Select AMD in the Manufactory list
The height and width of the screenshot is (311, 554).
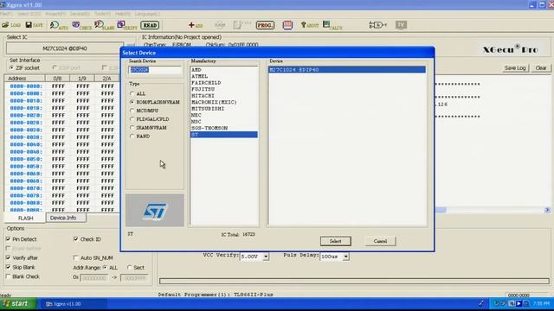point(223,70)
